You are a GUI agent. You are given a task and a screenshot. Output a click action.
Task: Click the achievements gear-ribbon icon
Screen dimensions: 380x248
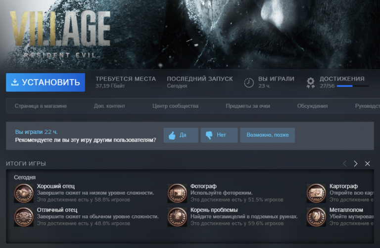tap(310, 83)
